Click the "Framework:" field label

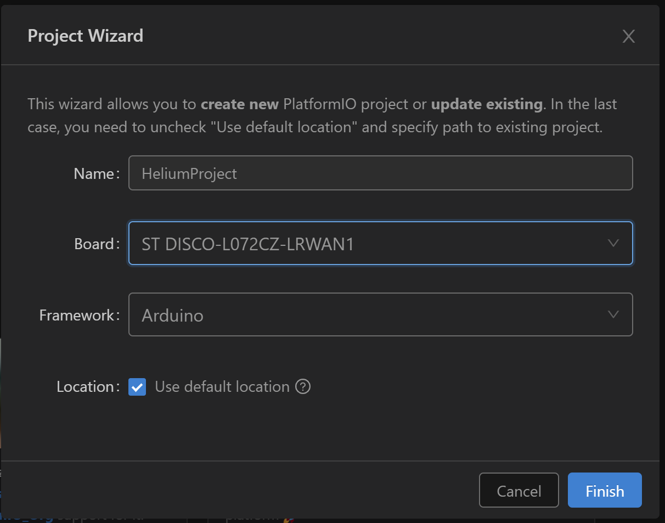click(x=79, y=315)
